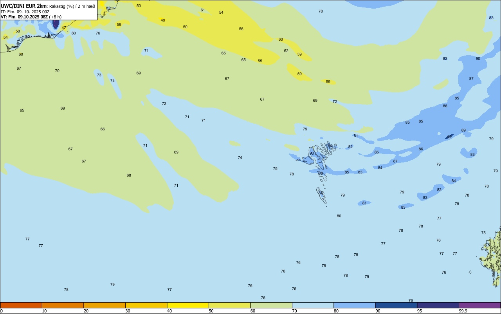Click the legend tick label '30'
The width and height of the screenshot is (501, 314).
pyautogui.click(x=128, y=311)
